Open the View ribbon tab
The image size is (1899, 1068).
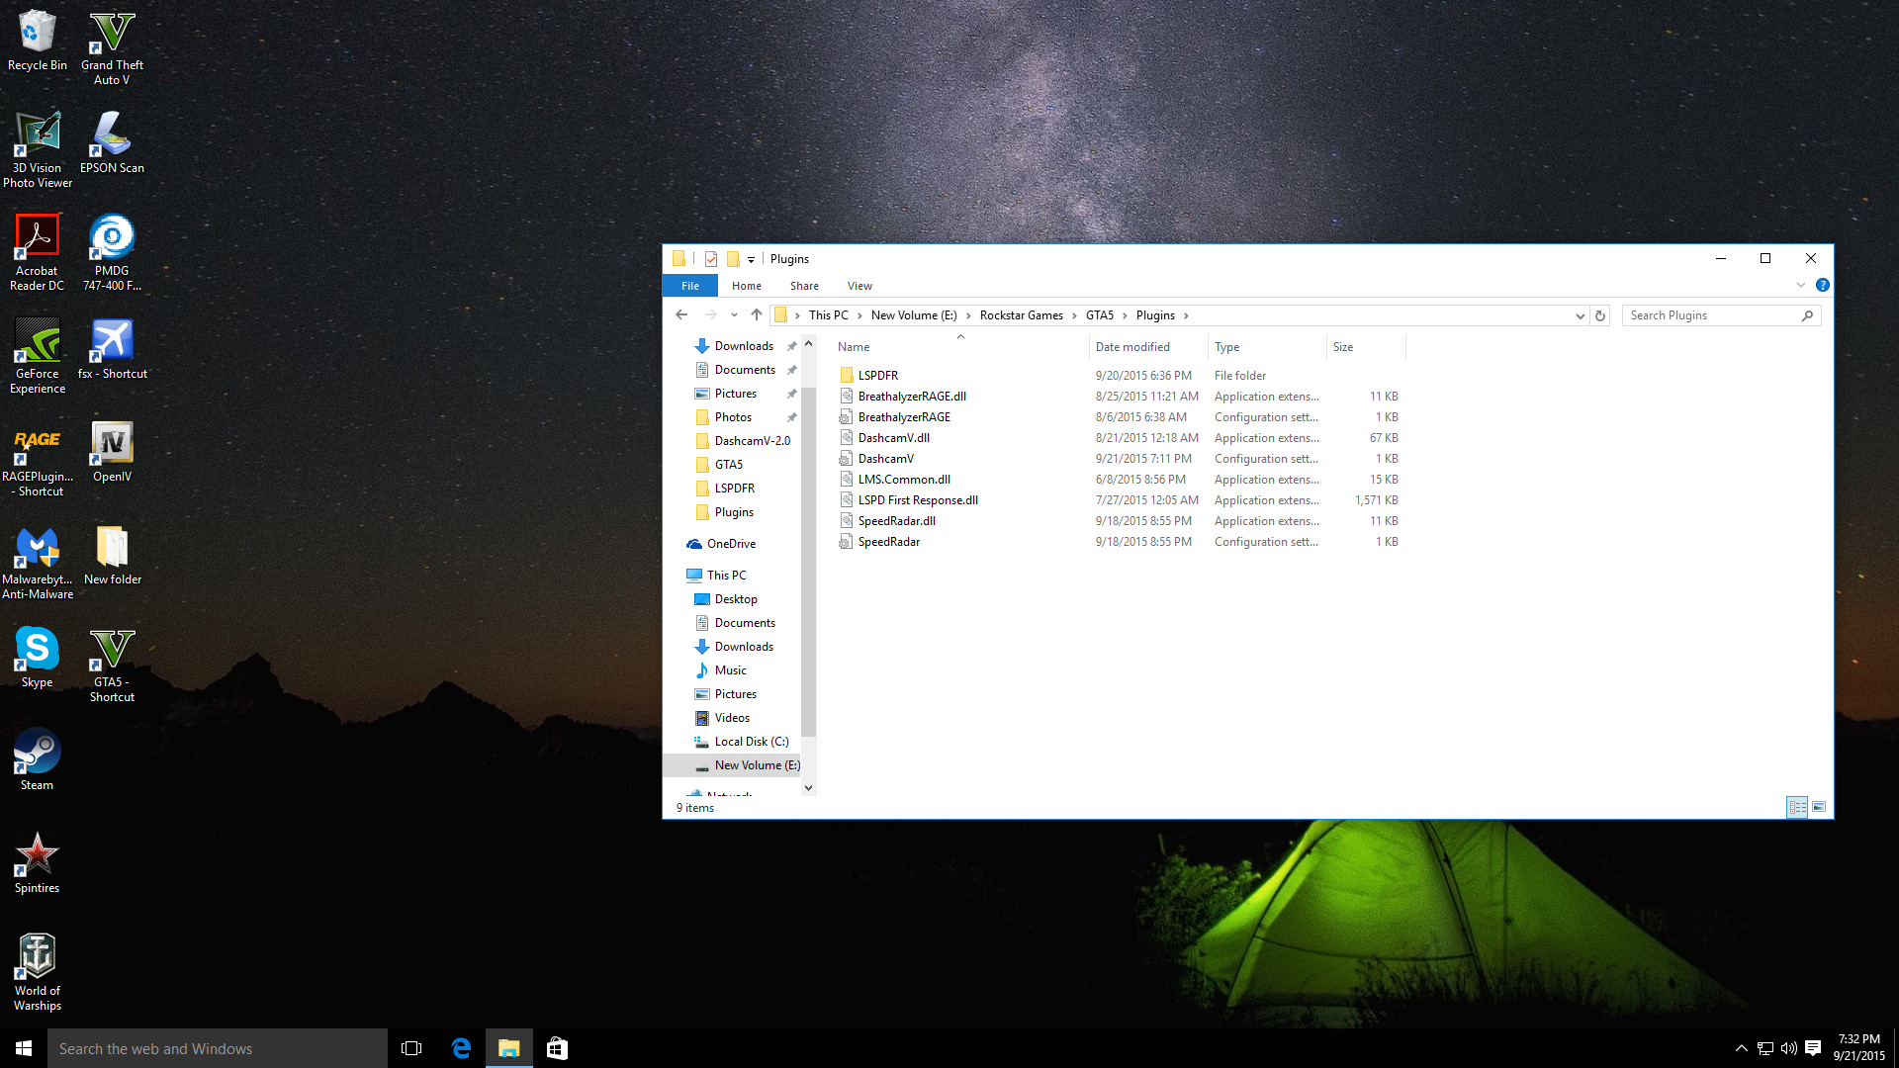pyautogui.click(x=859, y=286)
